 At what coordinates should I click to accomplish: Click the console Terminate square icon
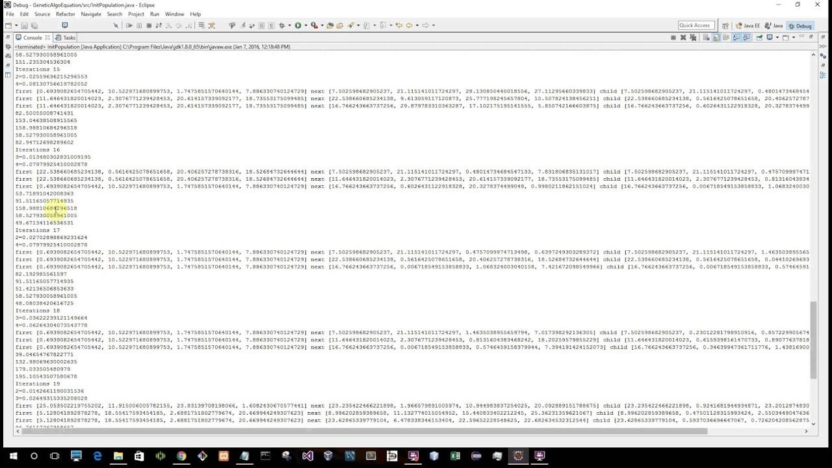point(673,38)
